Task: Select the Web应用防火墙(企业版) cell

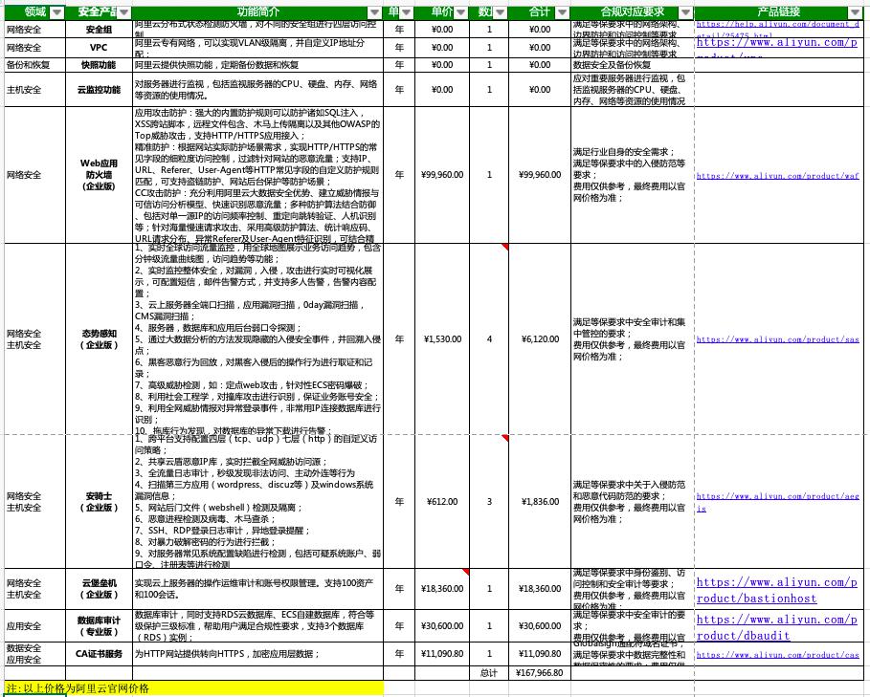Action: pos(99,175)
